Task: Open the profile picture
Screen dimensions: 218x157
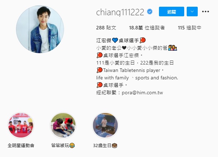Action: (40, 29)
